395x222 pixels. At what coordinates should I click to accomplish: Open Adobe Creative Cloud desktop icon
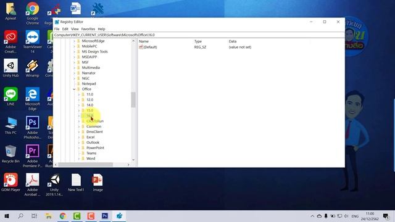[10, 42]
